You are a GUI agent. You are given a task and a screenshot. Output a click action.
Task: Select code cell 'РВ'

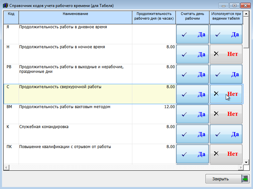coord(11,74)
